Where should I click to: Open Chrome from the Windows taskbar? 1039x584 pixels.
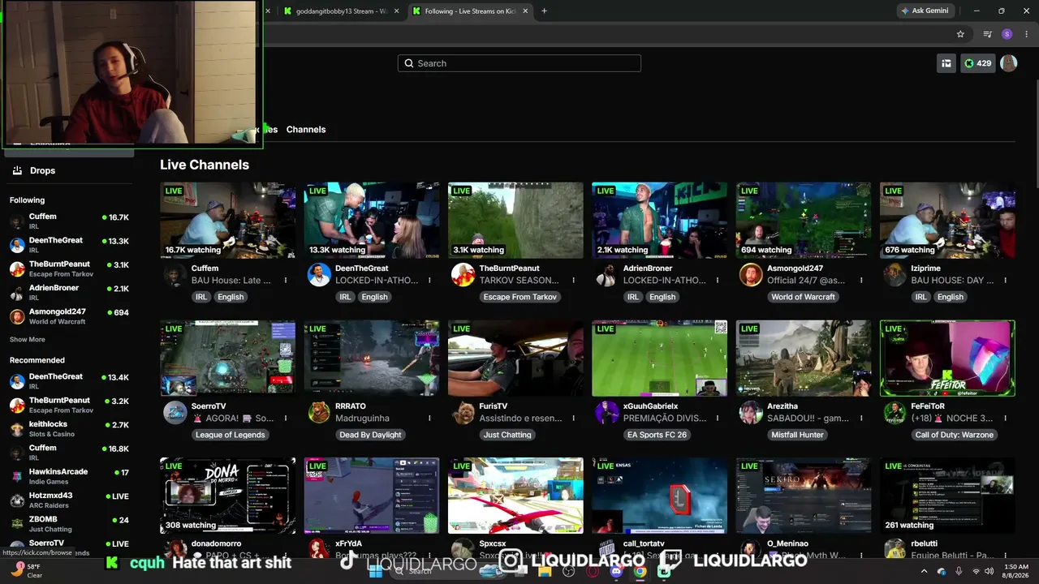pos(640,571)
